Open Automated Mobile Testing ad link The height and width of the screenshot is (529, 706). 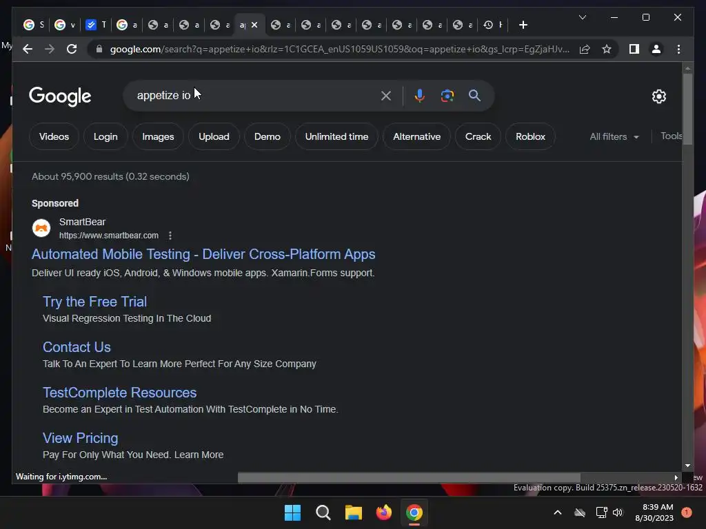(x=203, y=254)
